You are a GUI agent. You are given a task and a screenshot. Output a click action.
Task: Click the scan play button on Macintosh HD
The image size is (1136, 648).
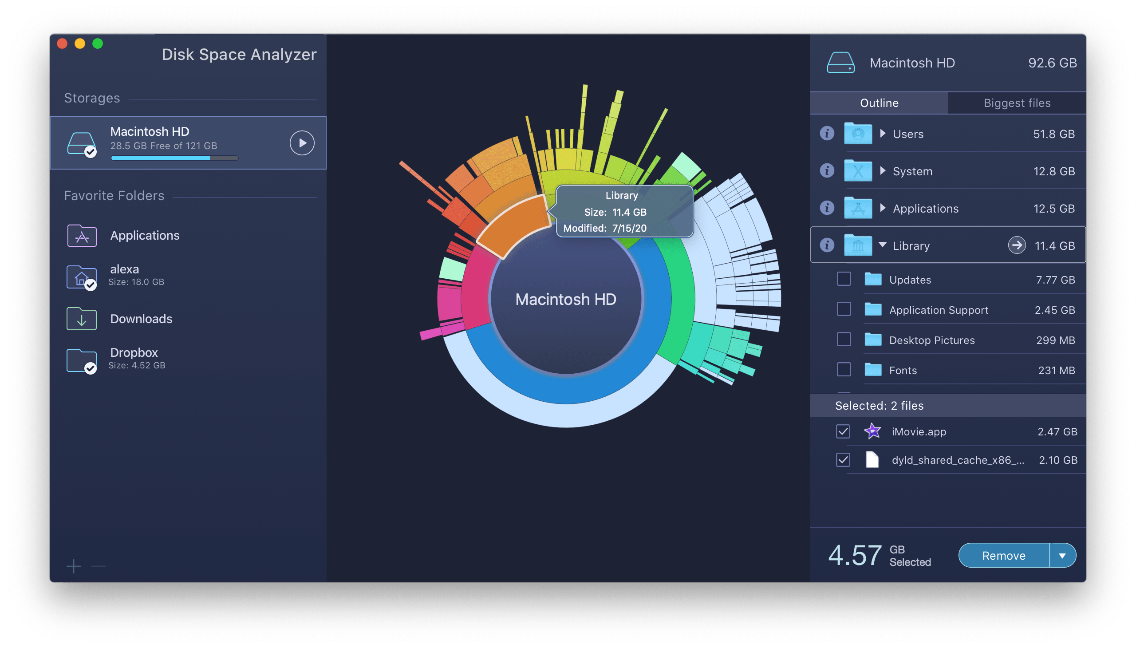click(301, 143)
